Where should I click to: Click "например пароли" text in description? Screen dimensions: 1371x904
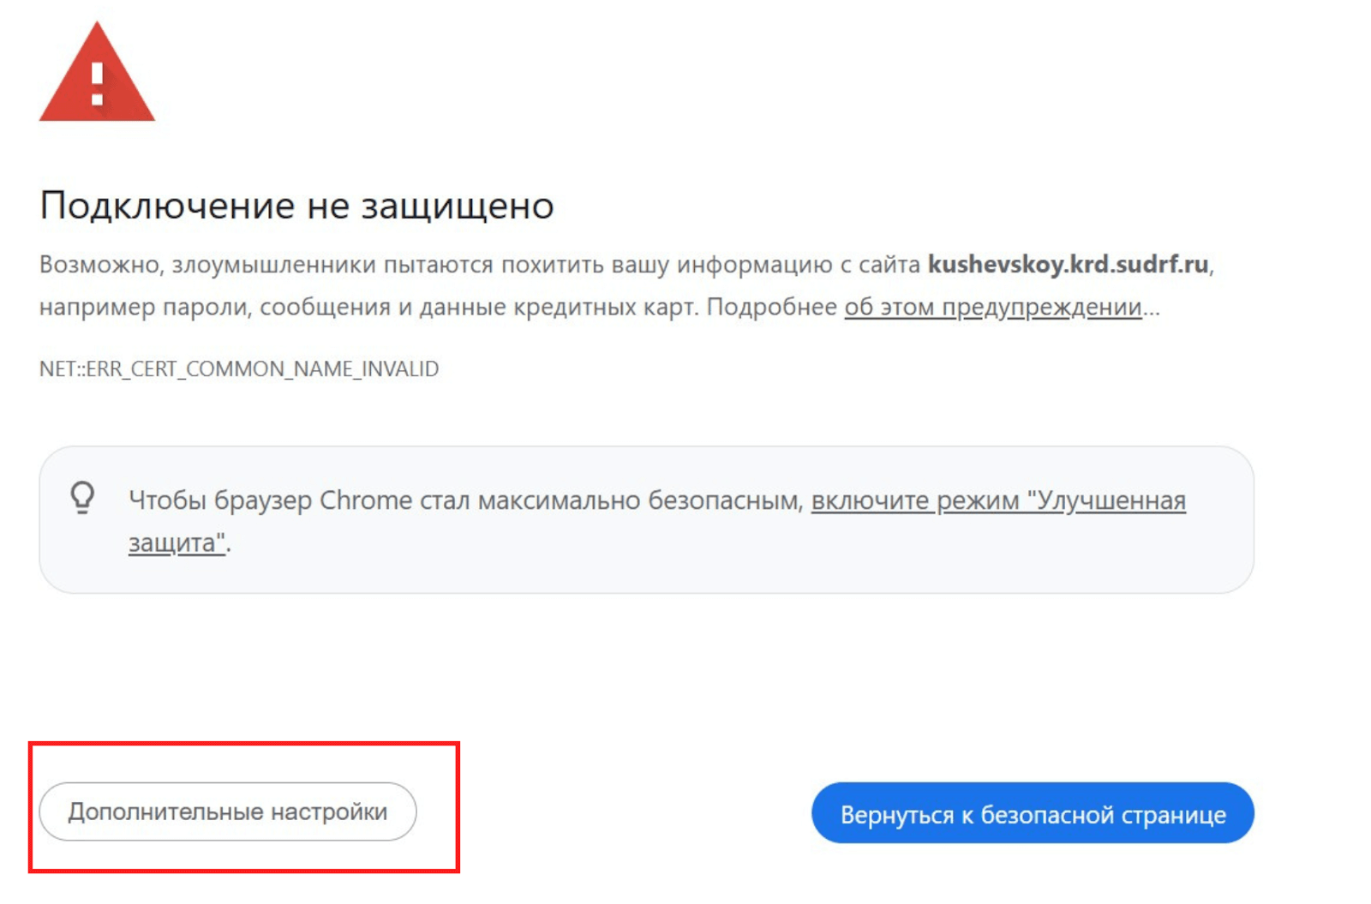(144, 307)
